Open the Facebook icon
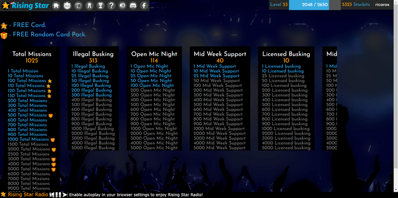 [144, 5]
